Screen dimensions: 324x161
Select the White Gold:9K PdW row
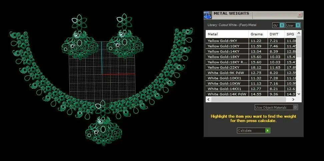click(x=251, y=73)
